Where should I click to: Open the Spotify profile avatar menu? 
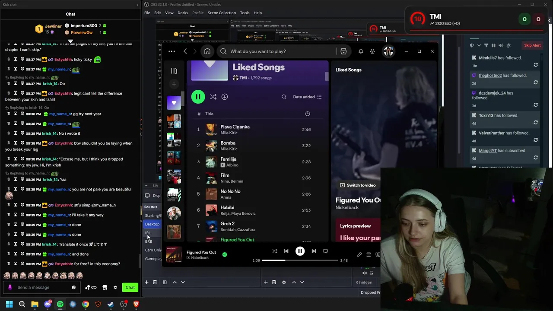[x=388, y=51]
